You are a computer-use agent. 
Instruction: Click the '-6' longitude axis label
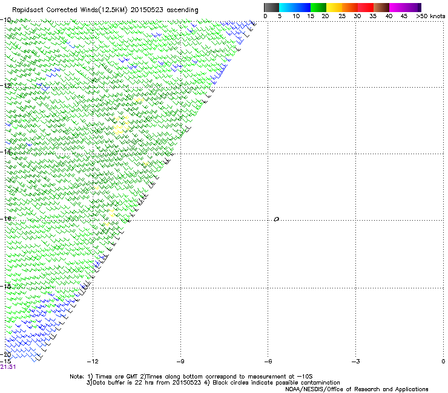[x=268, y=362]
